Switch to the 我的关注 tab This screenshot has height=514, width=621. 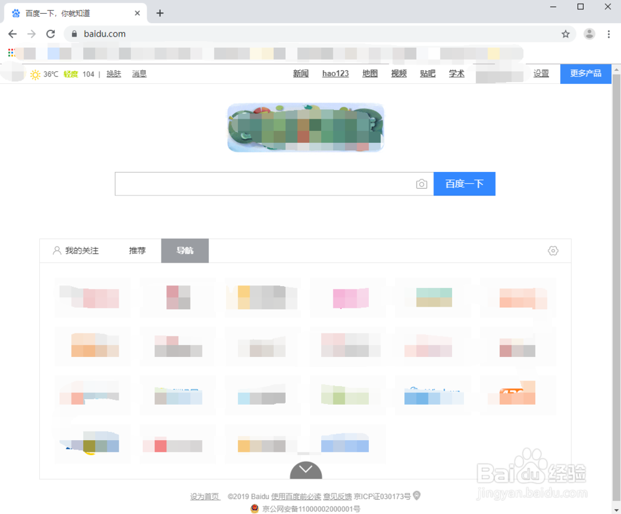[76, 251]
